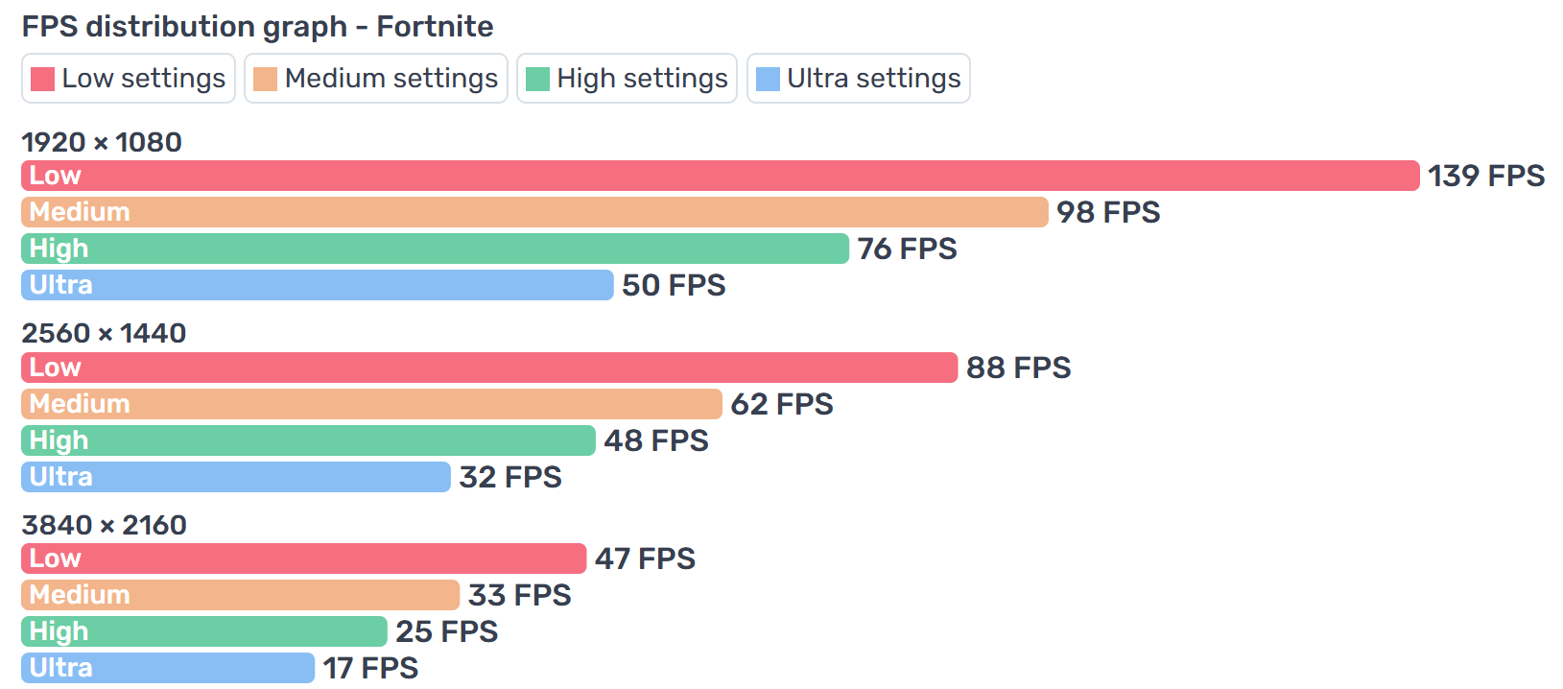Click the orange Medium settings color square
The height and width of the screenshot is (689, 1563).
(x=266, y=79)
